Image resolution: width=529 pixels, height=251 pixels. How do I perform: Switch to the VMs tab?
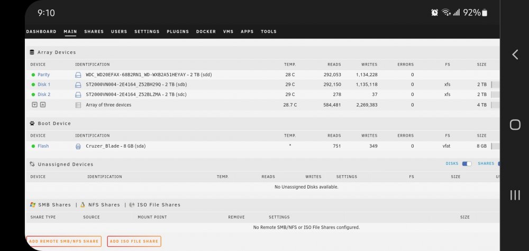click(x=228, y=31)
